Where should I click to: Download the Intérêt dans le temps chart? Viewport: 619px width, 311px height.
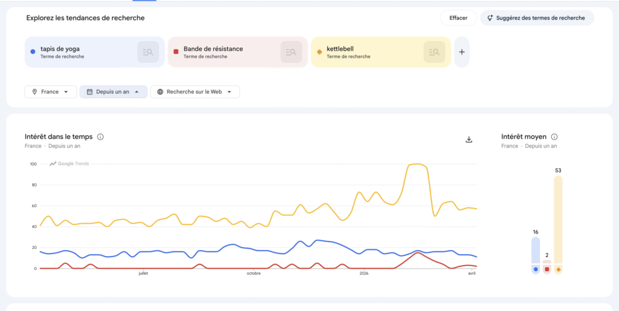click(x=468, y=139)
